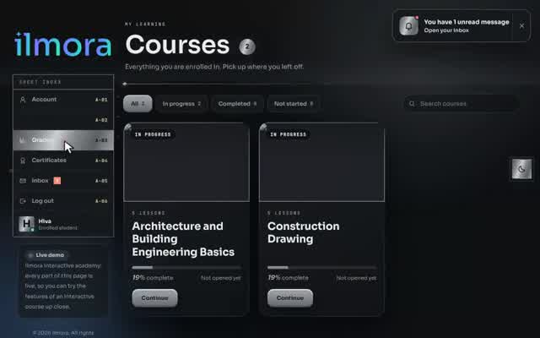This screenshot has height=338, width=540.
Task: Open the A-02 row in the sidebar
Action: [63, 120]
